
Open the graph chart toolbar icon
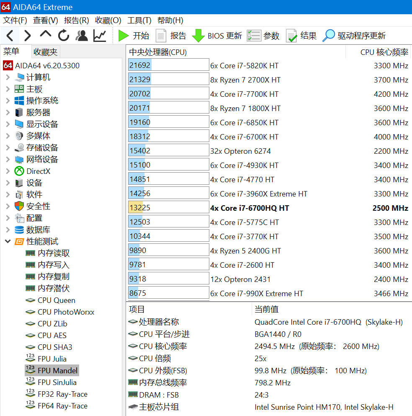[100, 36]
